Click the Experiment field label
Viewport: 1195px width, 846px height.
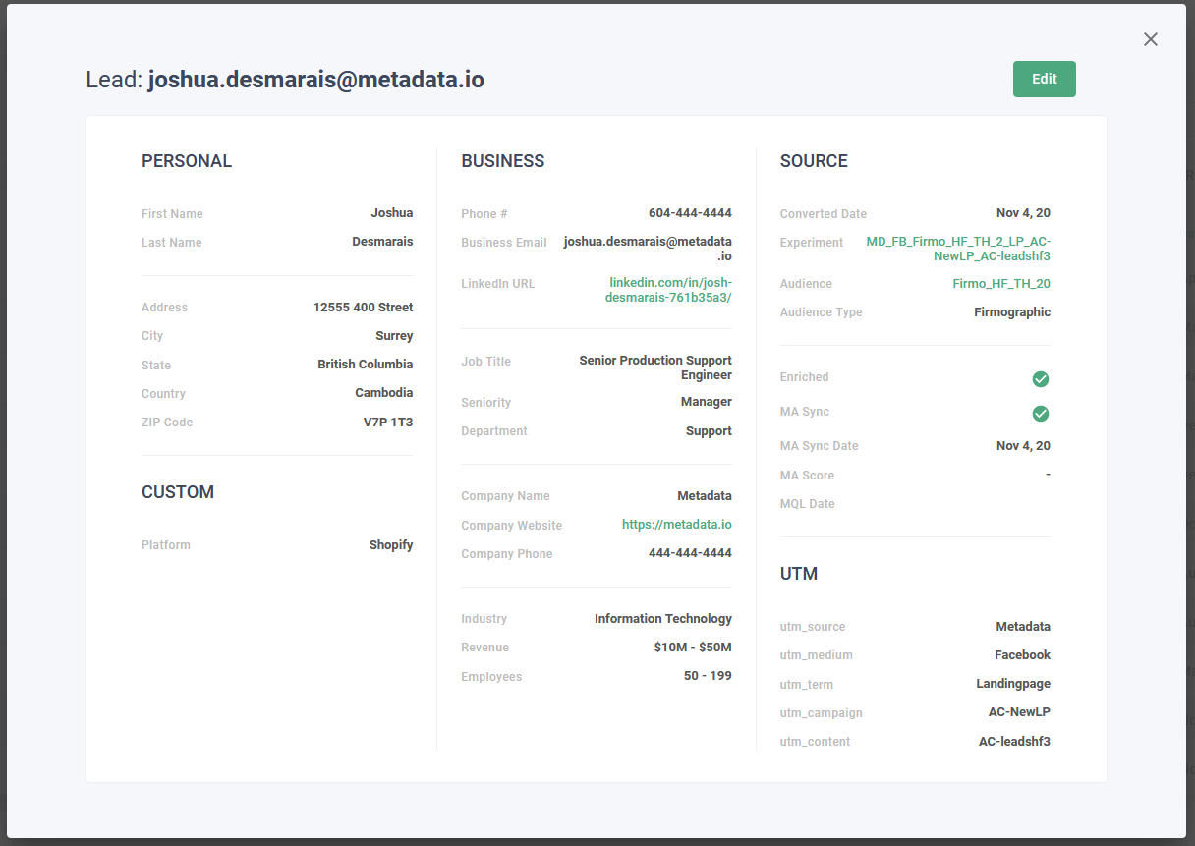(x=812, y=243)
